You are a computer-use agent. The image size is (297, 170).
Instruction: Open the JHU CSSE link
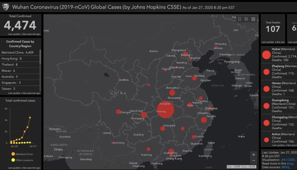click(288, 160)
